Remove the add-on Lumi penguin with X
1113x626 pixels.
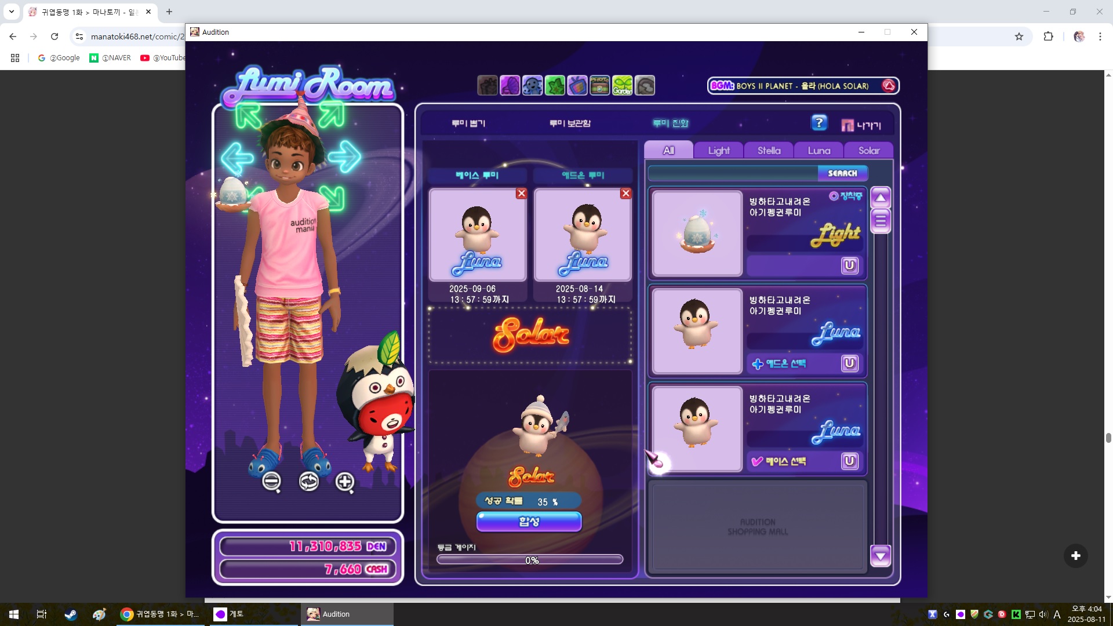click(x=625, y=194)
